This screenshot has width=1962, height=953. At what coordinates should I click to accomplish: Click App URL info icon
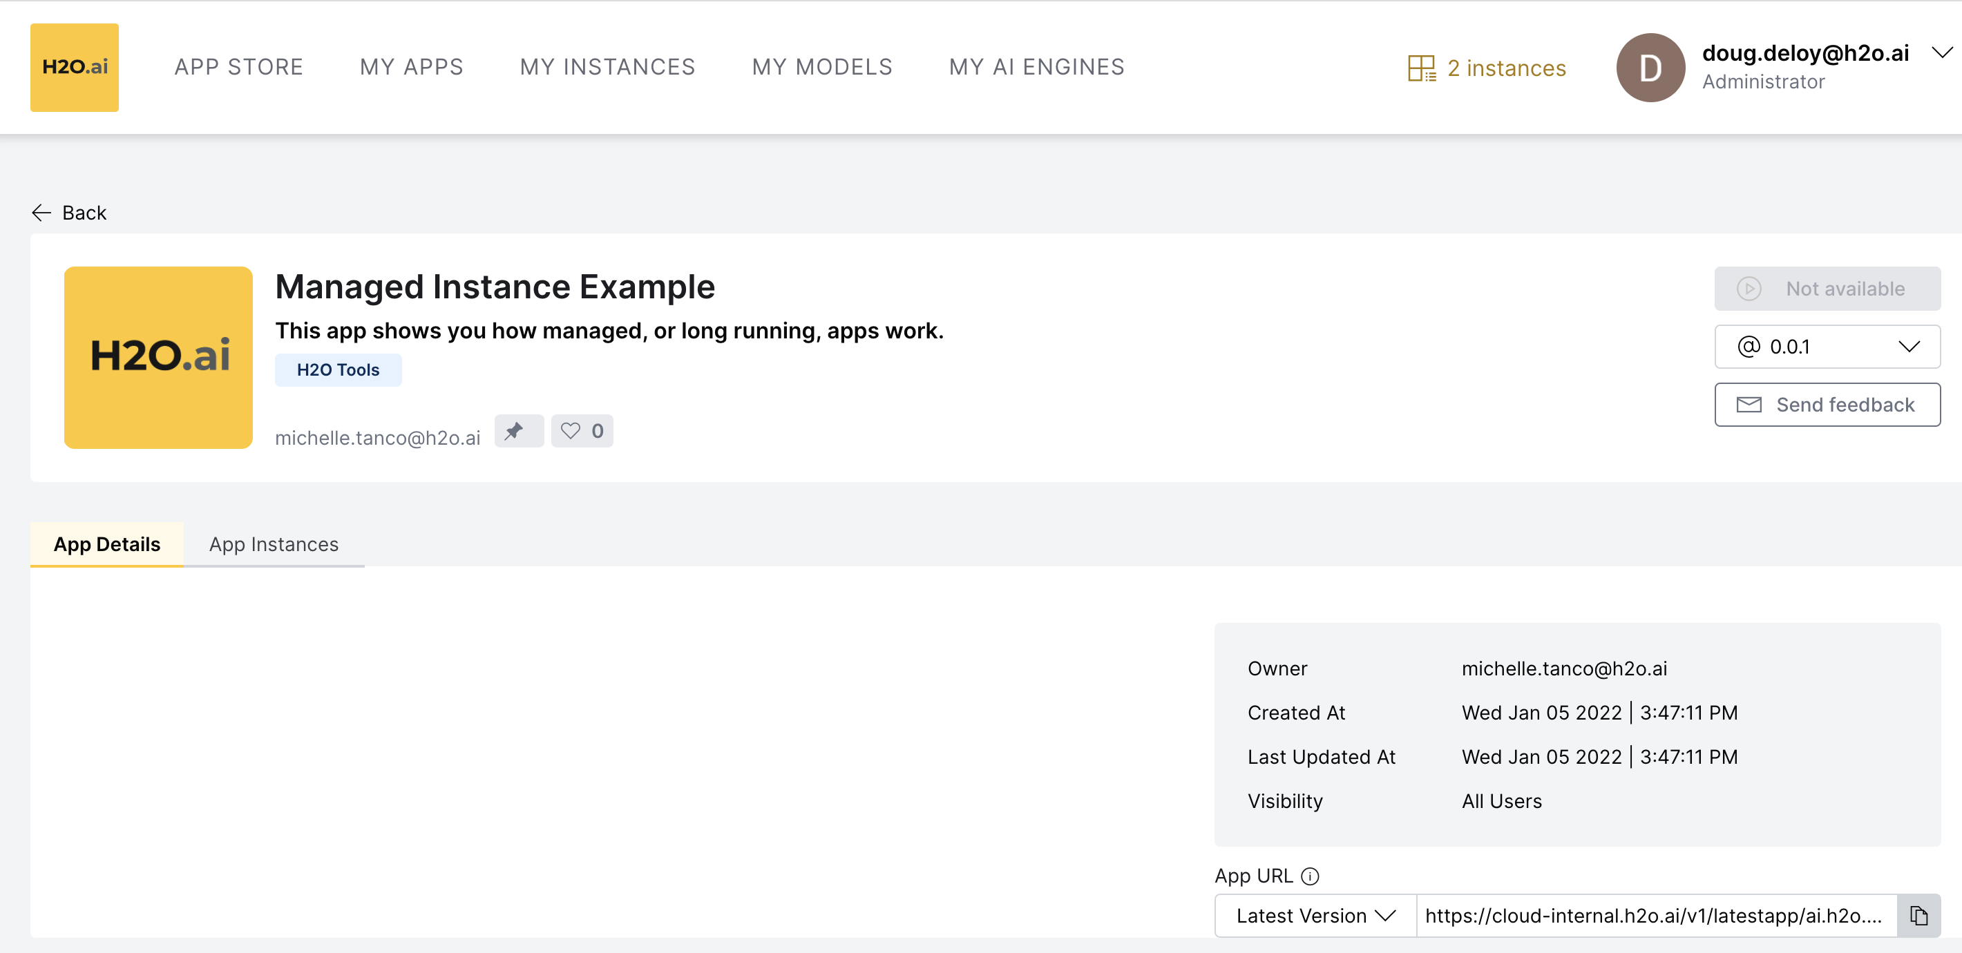[1310, 876]
